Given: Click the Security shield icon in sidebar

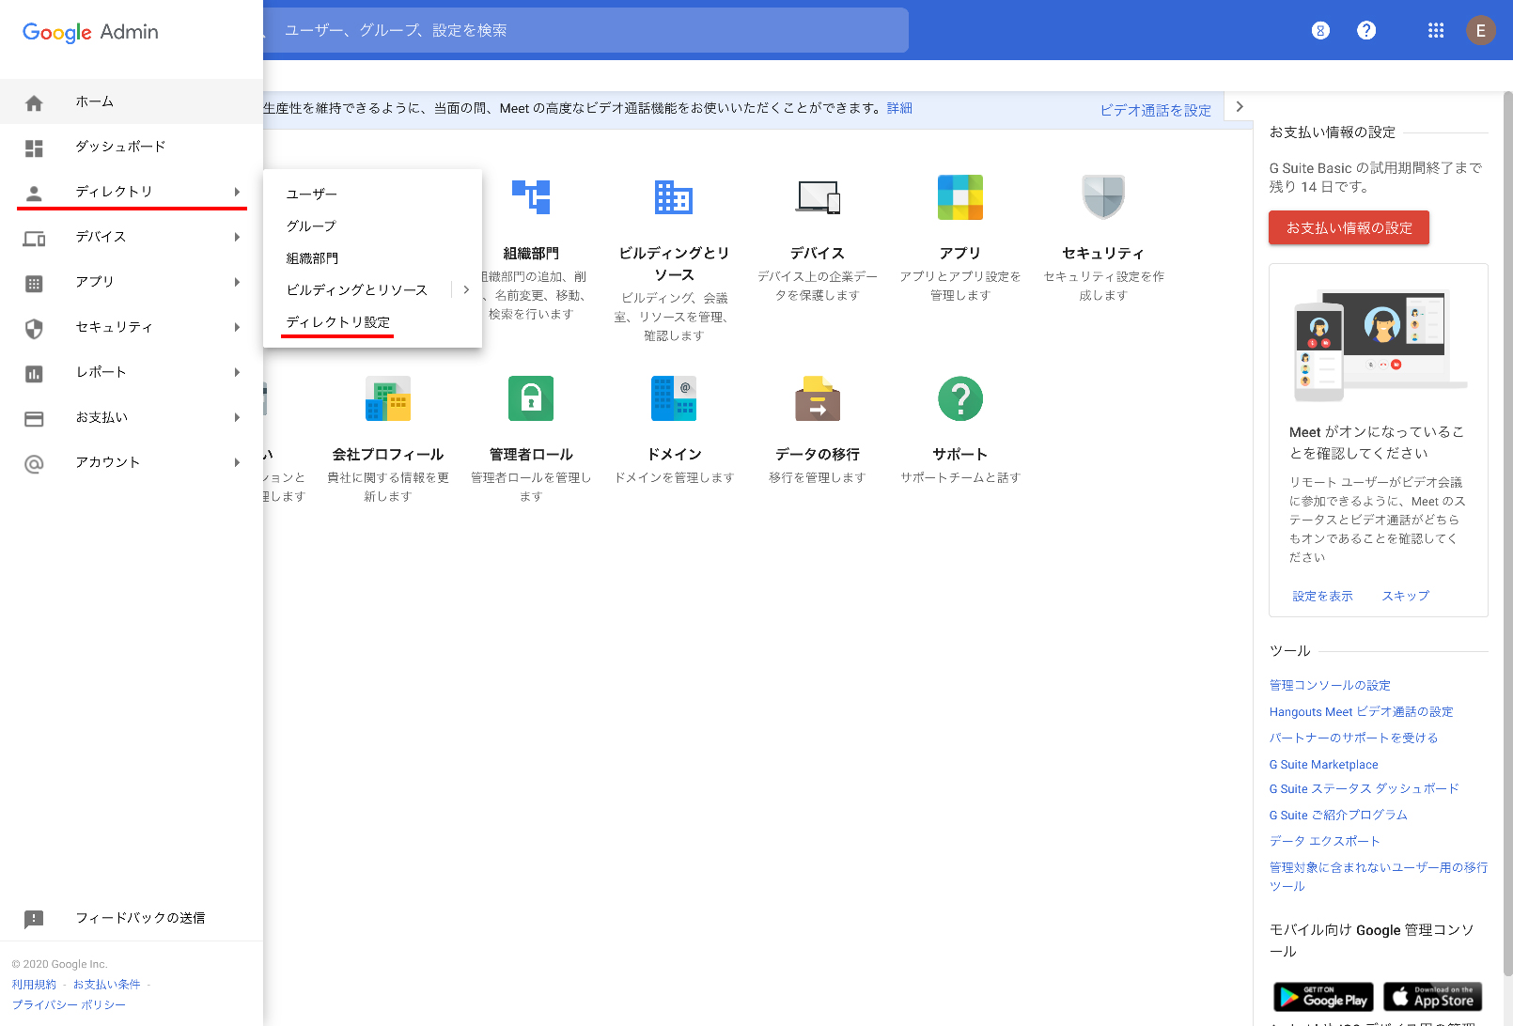Looking at the screenshot, I should pos(34,328).
